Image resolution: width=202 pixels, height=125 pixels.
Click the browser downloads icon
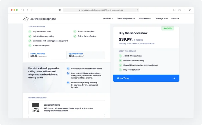pyautogui.click(x=174, y=10)
